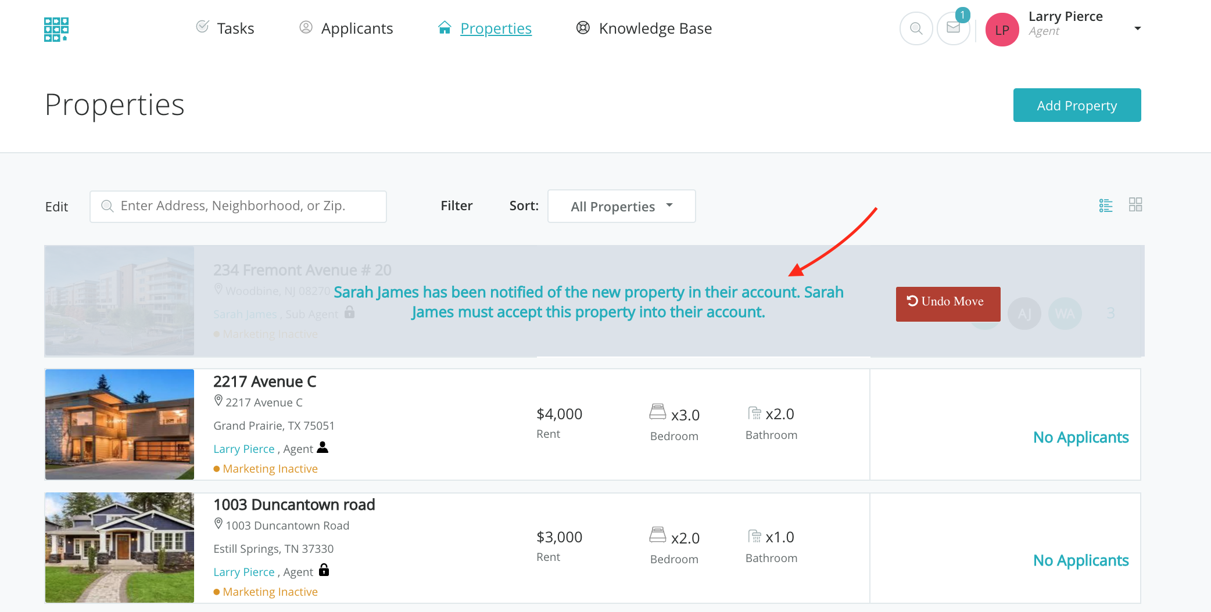Click lock icon on 1003 Duncantown road
The image size is (1211, 612).
tap(324, 570)
